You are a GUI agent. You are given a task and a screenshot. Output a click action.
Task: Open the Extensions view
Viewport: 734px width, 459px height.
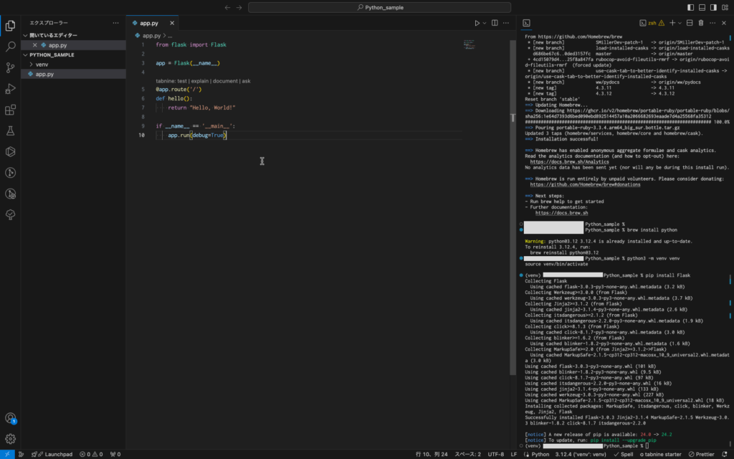[10, 110]
